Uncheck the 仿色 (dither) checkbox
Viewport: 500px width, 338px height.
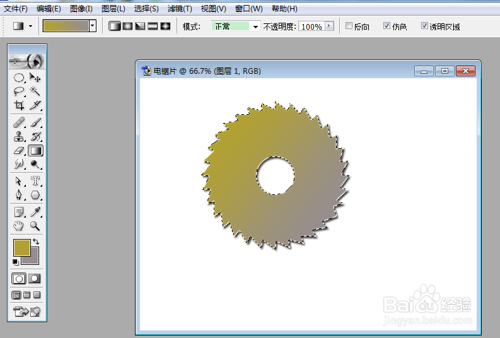pos(387,26)
